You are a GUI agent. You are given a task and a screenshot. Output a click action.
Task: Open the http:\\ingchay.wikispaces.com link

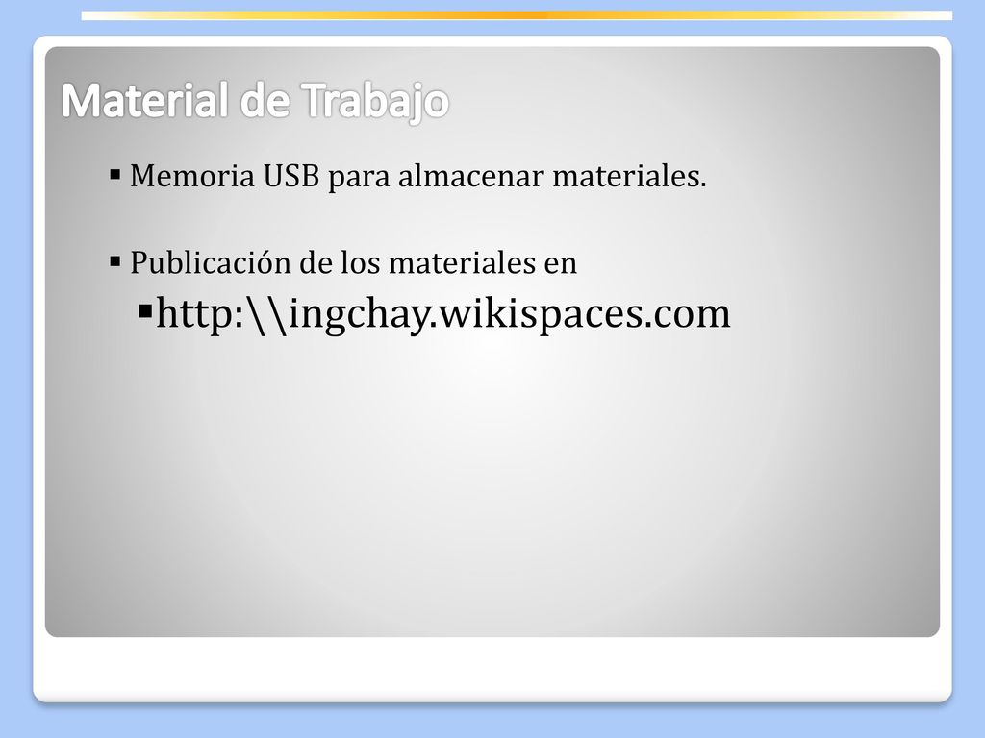(x=443, y=313)
